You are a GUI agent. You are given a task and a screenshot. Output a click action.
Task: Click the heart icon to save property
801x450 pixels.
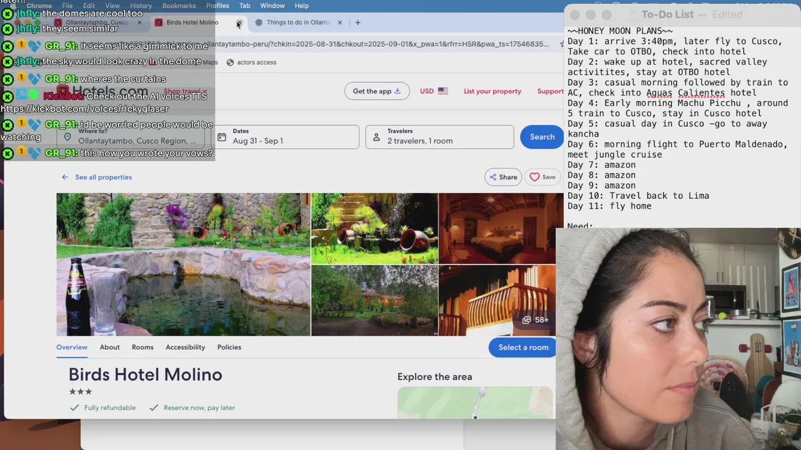coord(534,177)
